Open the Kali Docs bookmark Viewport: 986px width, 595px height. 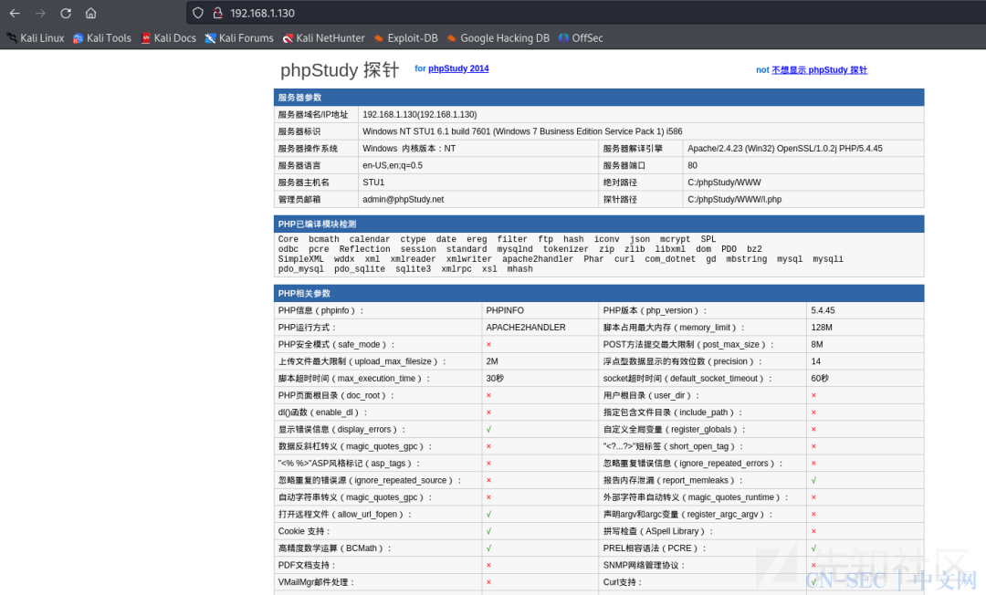pyautogui.click(x=169, y=38)
